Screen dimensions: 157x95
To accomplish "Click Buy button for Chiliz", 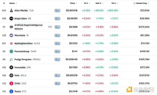I will [57, 83].
